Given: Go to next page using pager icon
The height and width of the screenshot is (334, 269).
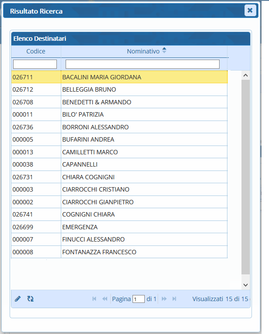Looking at the screenshot, I should pyautogui.click(x=164, y=299).
